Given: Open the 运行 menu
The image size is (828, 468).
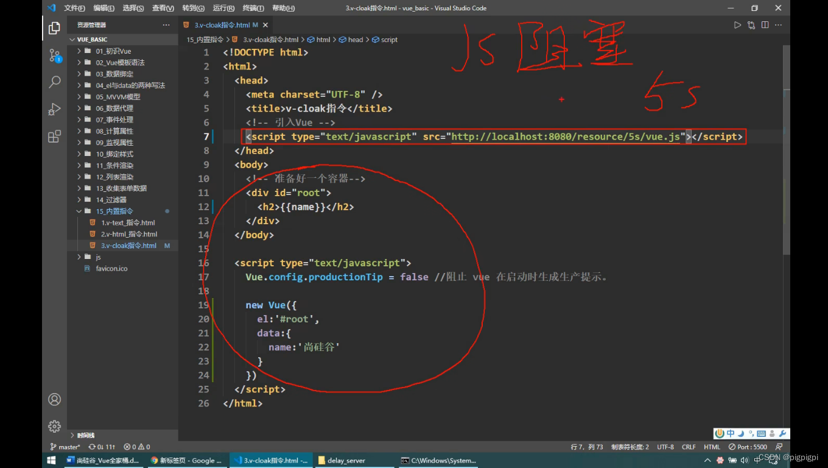Looking at the screenshot, I should [223, 8].
